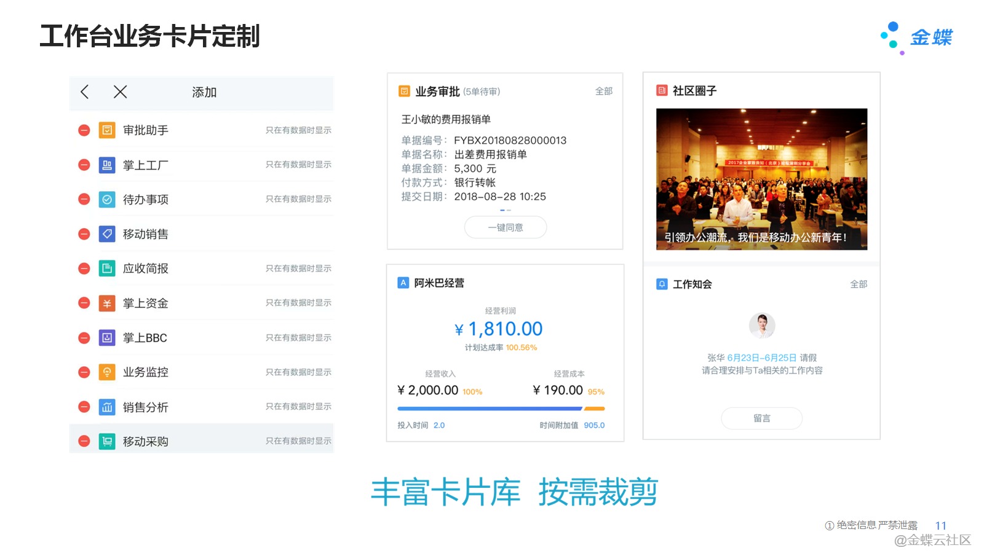
Task: Remove 掌上BBC using the red minus button
Action: pyautogui.click(x=84, y=338)
